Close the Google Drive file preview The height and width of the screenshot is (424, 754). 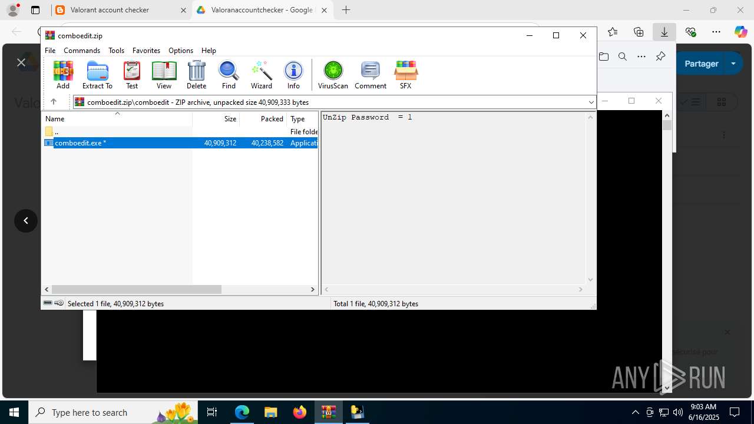[x=21, y=62]
